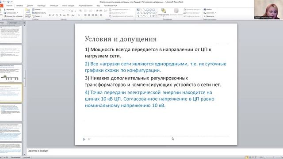
Task: Click the bulleted list icon
Action: [86, 11]
